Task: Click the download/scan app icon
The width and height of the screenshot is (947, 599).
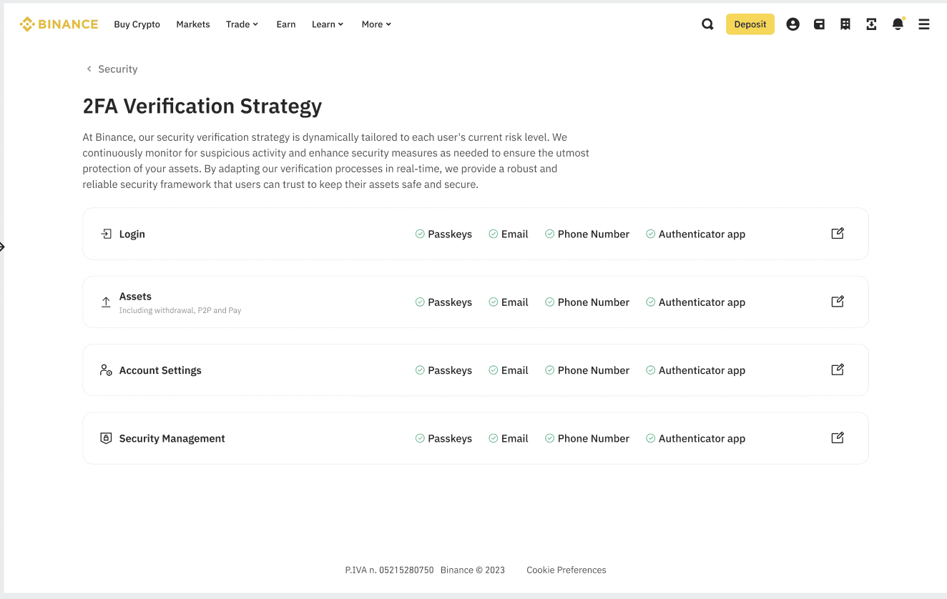Action: [871, 24]
